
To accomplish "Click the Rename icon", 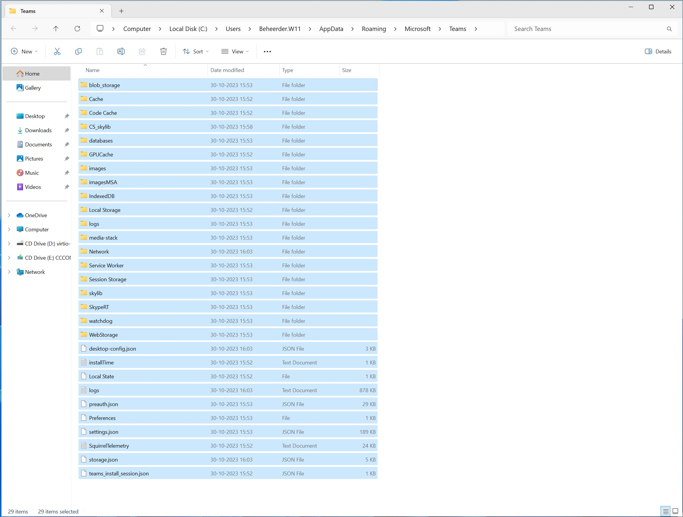I will (x=121, y=52).
